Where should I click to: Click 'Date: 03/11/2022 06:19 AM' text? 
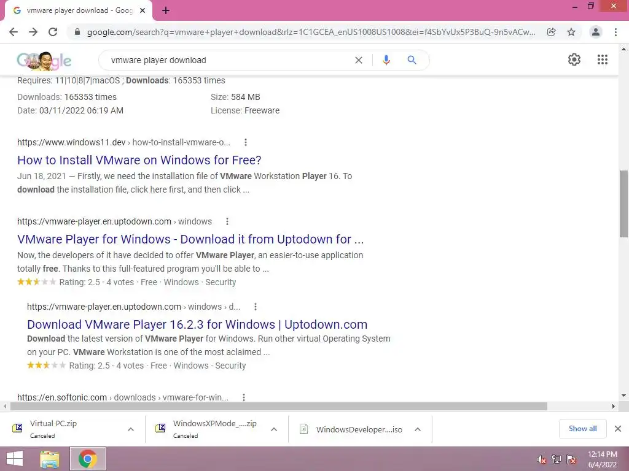(x=70, y=110)
